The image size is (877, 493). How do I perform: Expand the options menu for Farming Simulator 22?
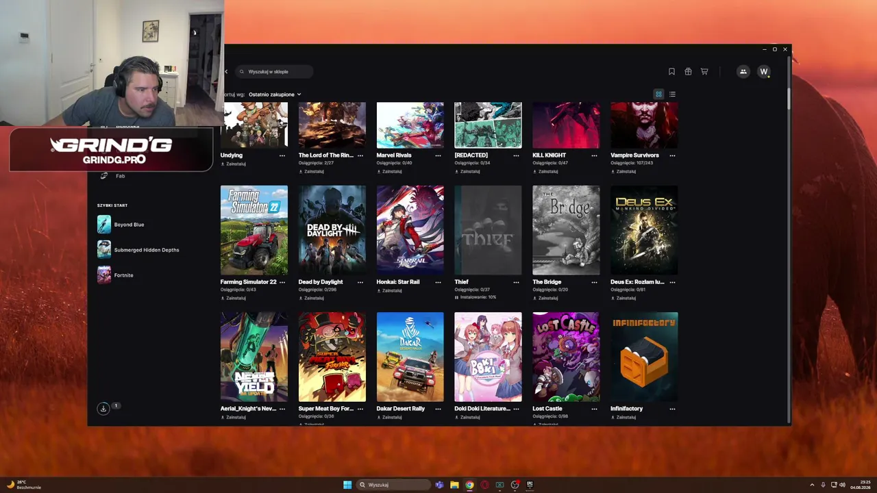[282, 282]
